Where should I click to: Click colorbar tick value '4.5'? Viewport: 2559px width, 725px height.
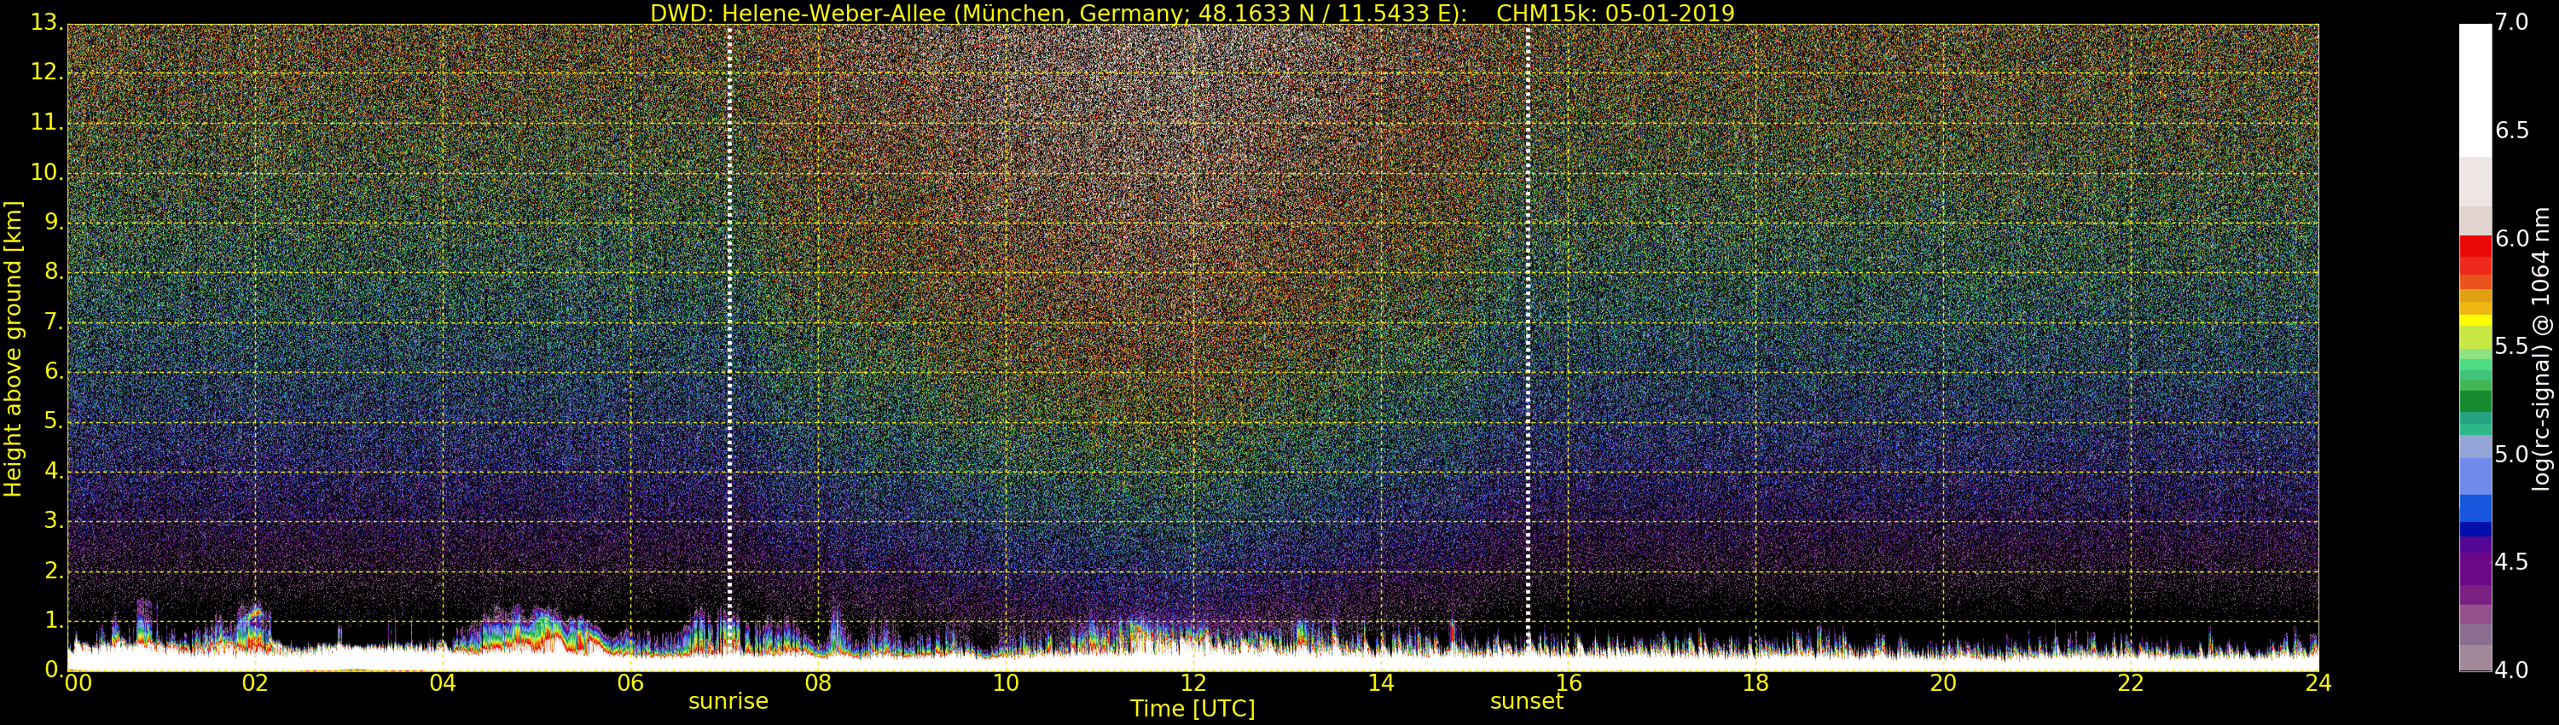click(2511, 562)
